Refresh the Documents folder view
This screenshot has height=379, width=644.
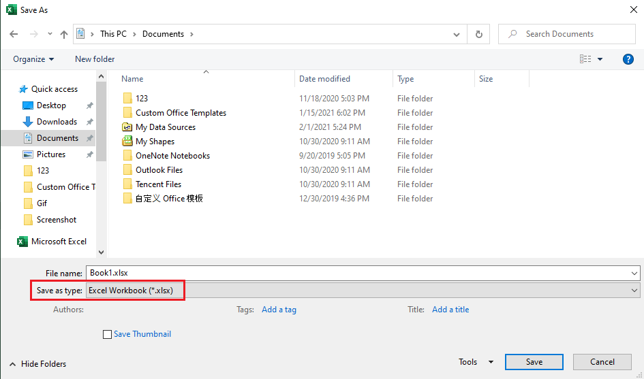[478, 34]
